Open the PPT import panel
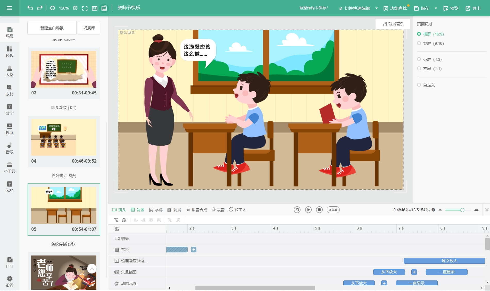 pyautogui.click(x=10, y=262)
